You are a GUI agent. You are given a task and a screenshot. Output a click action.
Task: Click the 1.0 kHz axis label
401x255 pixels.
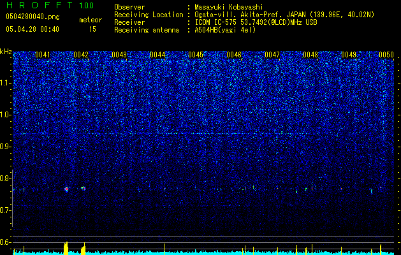pos(5,115)
